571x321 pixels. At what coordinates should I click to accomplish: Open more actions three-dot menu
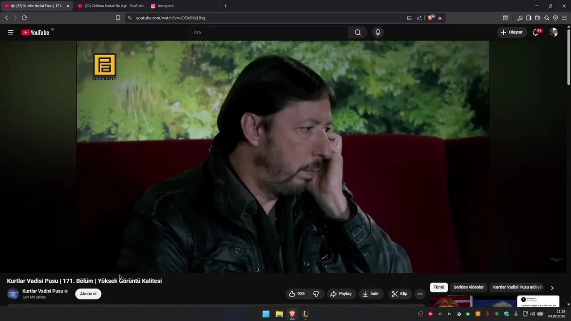420,294
